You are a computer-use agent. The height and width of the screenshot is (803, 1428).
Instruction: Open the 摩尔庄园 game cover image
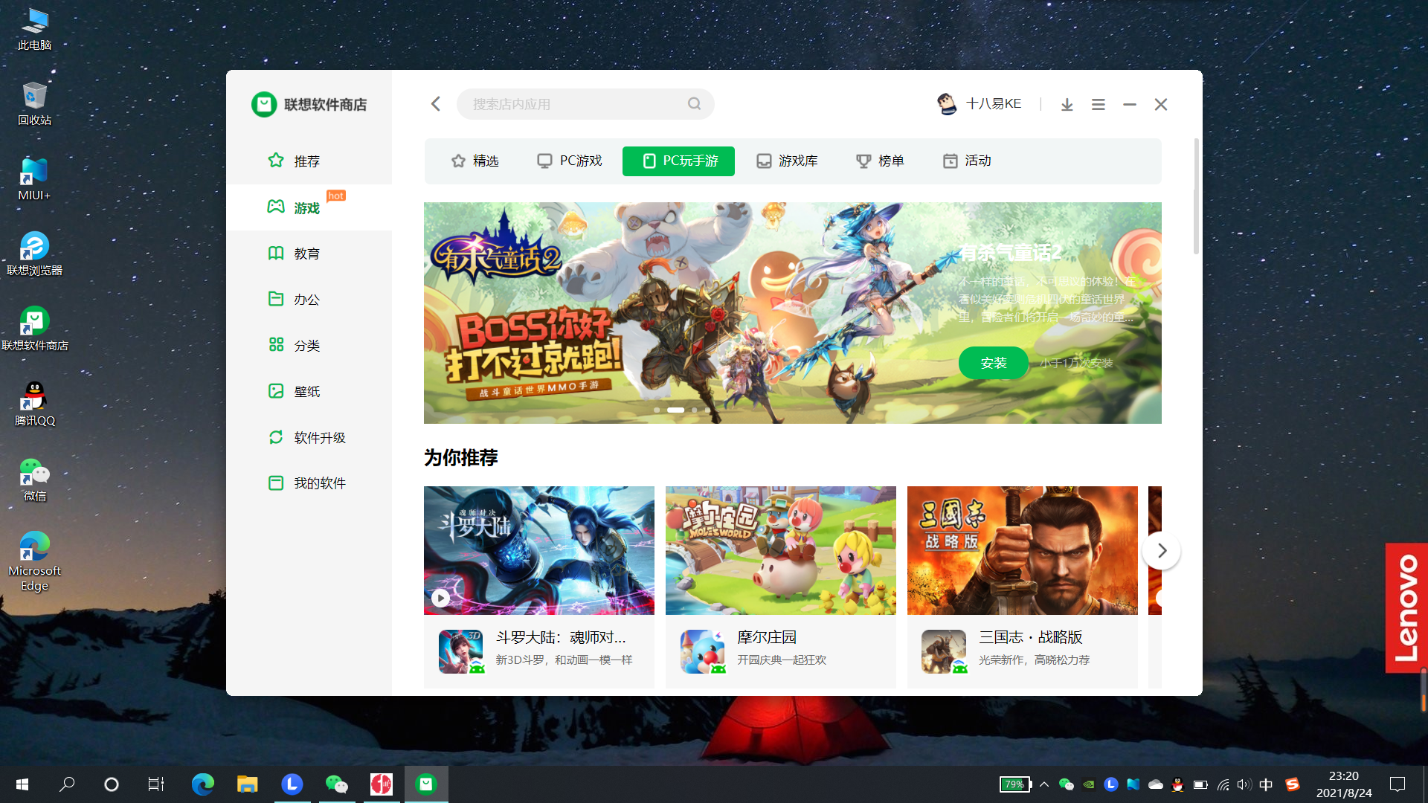[x=781, y=550]
